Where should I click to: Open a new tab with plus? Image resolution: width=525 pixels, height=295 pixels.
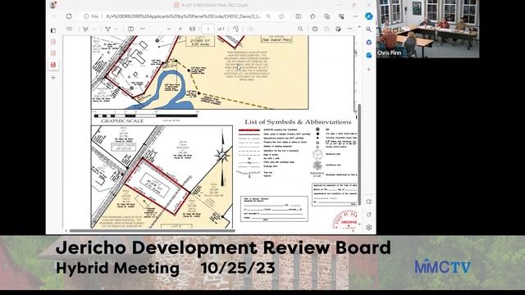pyautogui.click(x=53, y=78)
